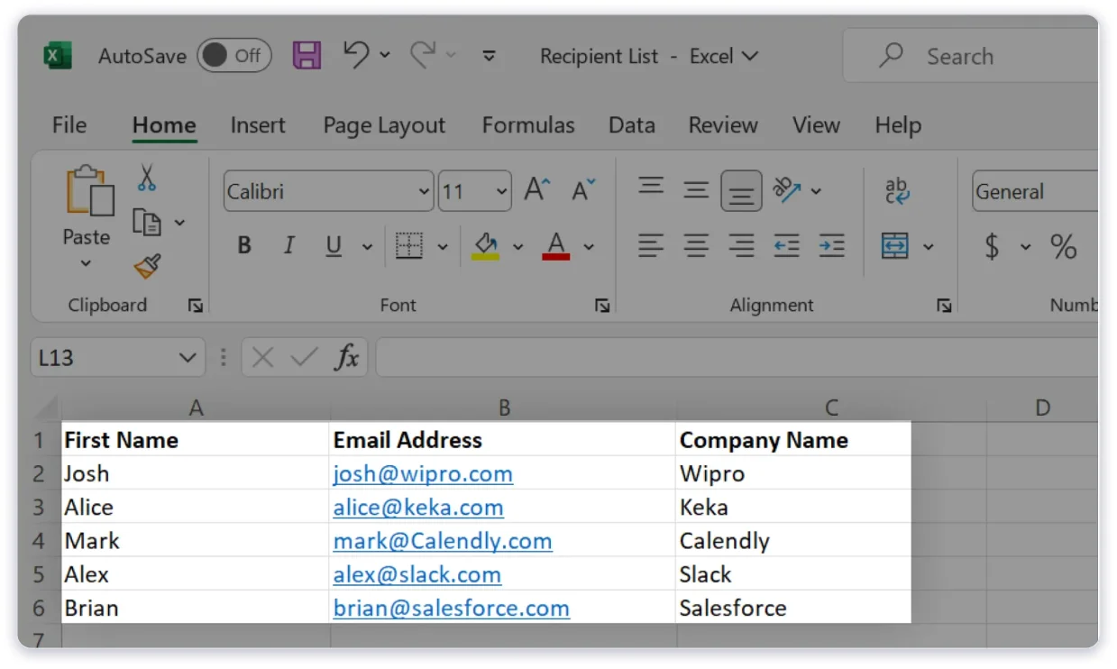This screenshot has height=669, width=1117.
Task: Click the Excel app logo icon
Action: coord(58,56)
